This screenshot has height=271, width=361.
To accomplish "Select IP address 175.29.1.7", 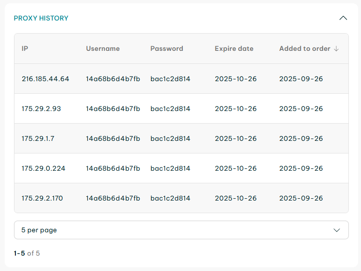I will tap(38, 139).
